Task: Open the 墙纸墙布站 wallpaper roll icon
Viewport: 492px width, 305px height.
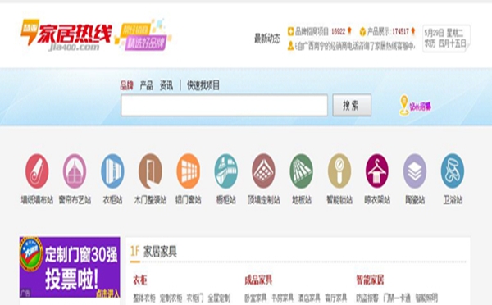Action: 37,171
